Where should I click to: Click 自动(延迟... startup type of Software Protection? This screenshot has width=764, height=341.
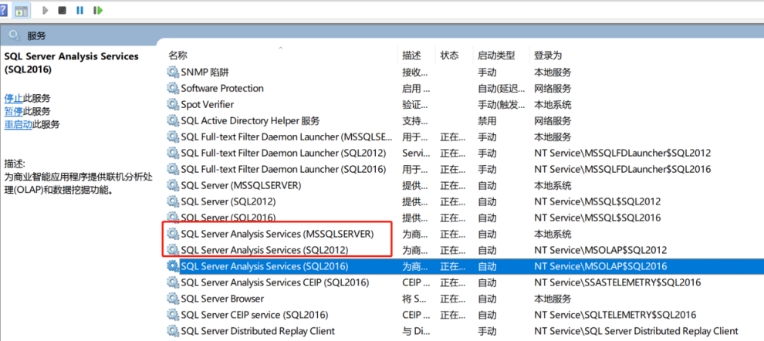click(502, 88)
